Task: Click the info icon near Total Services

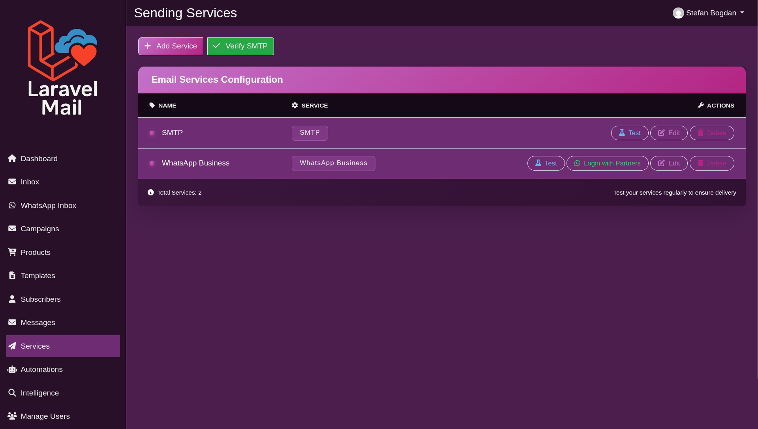Action: (150, 192)
